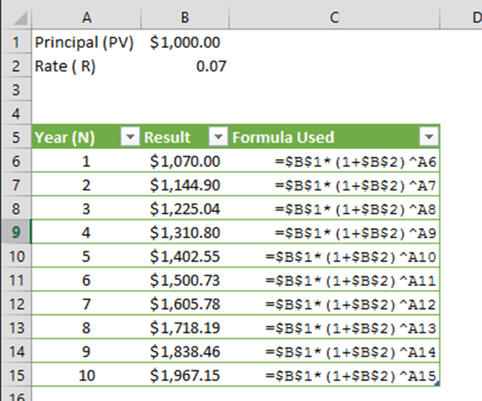Select year cell with value 6
Viewport: 482px width, 401px height.
coord(86,280)
